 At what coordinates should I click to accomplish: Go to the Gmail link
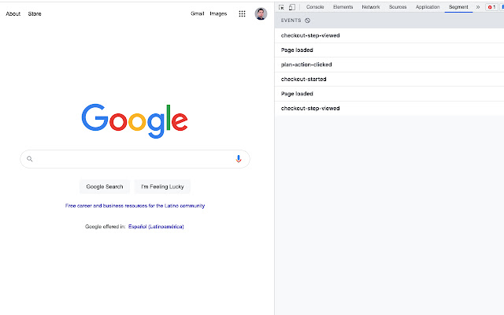(x=198, y=13)
